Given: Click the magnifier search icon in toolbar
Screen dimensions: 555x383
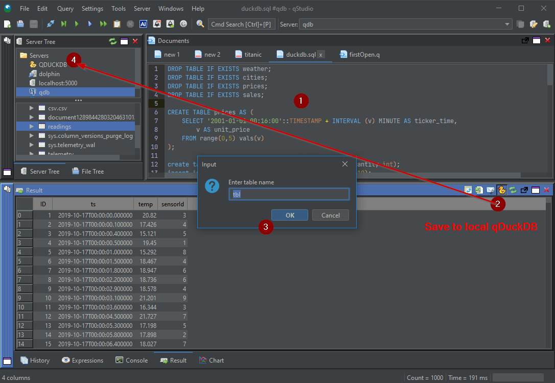Looking at the screenshot, I should pos(200,24).
